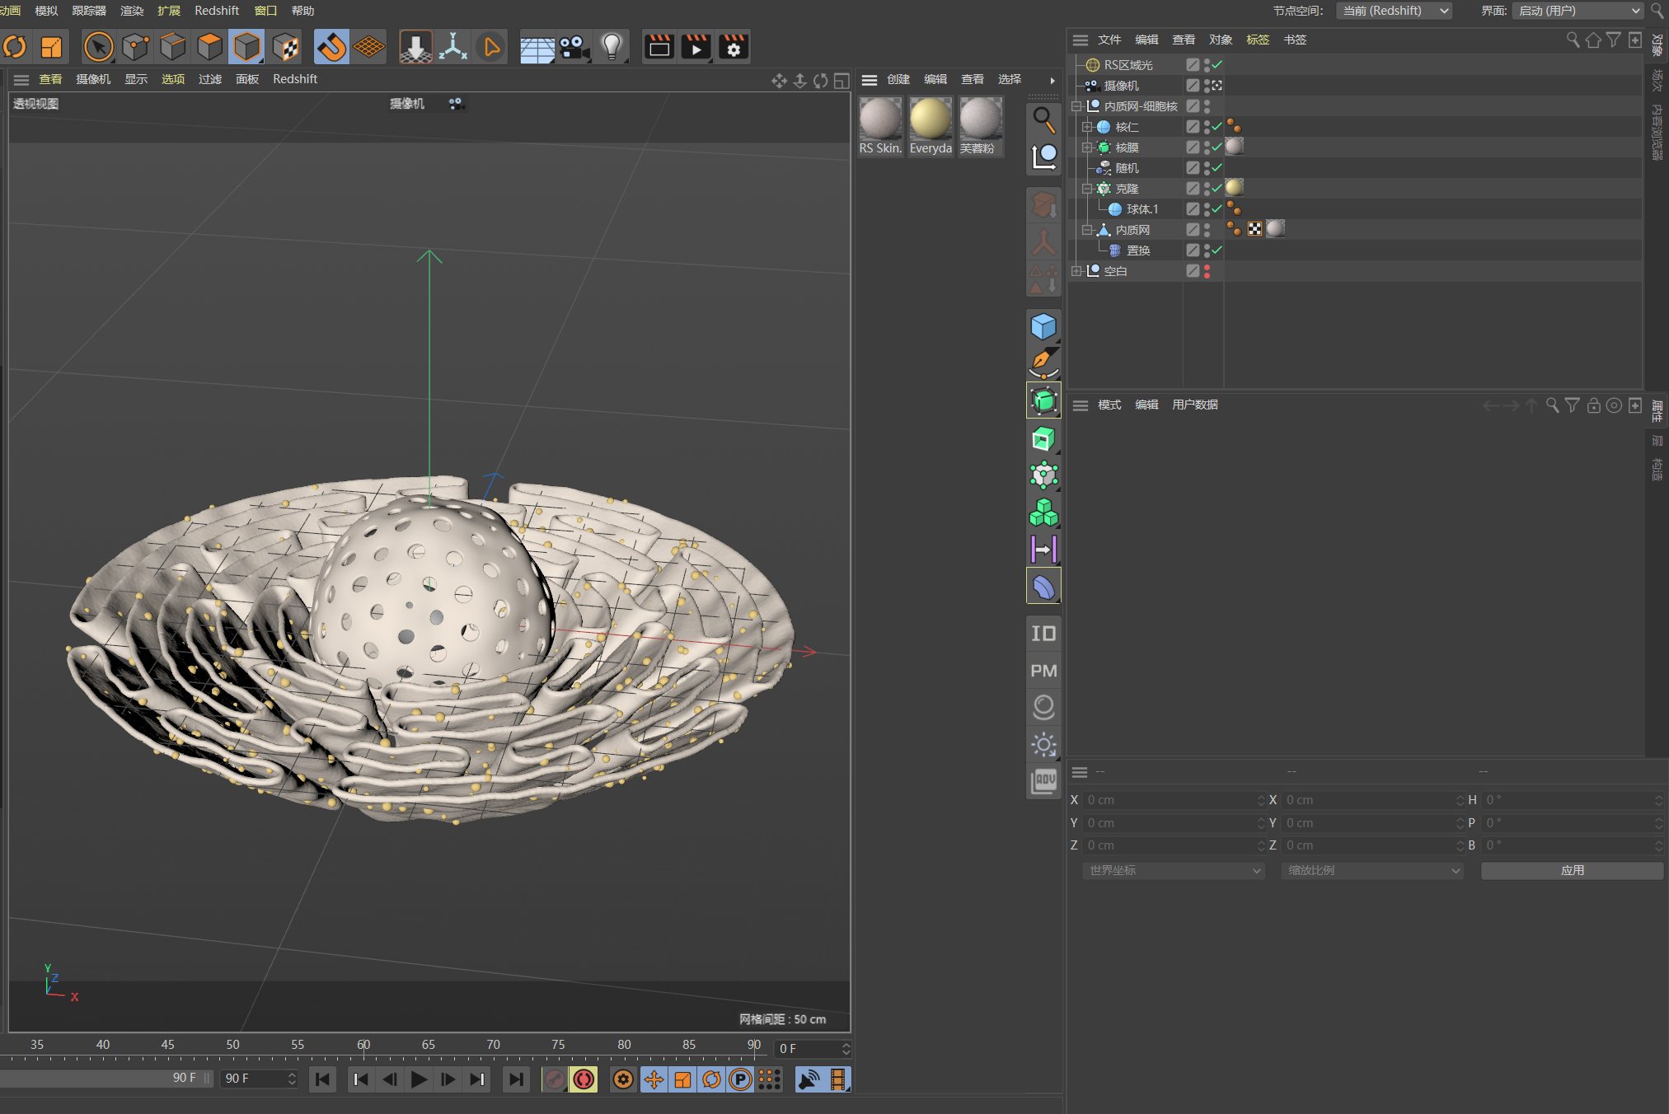
Task: Select the Everyday yellow material thumbnail
Action: coord(931,119)
